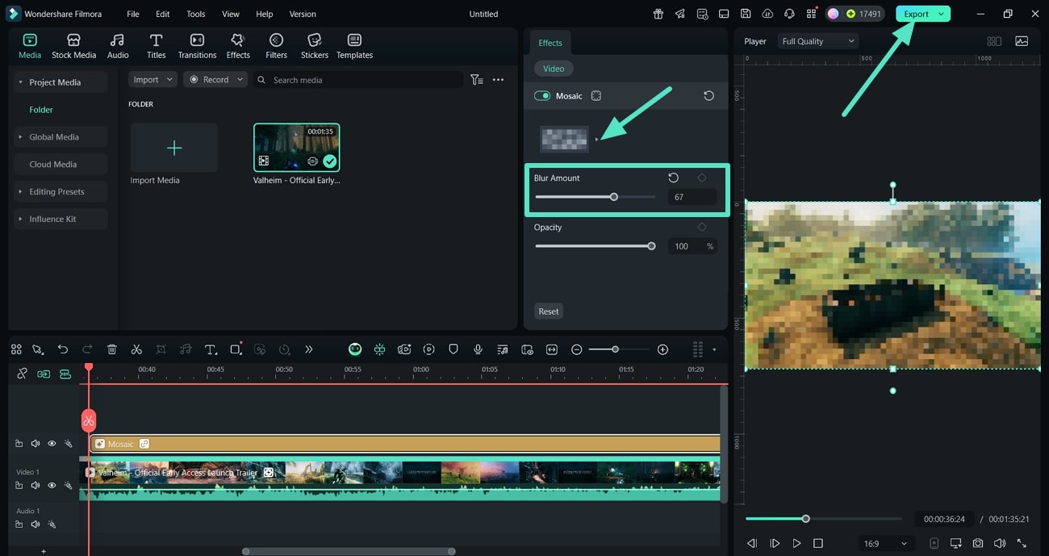The width and height of the screenshot is (1049, 556).
Task: Click the Undo icon in timeline toolbar
Action: [x=63, y=349]
